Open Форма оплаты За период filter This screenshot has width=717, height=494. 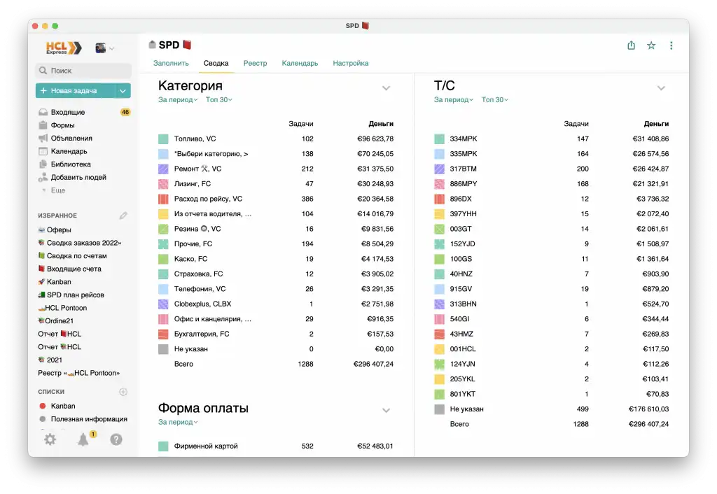click(x=178, y=422)
